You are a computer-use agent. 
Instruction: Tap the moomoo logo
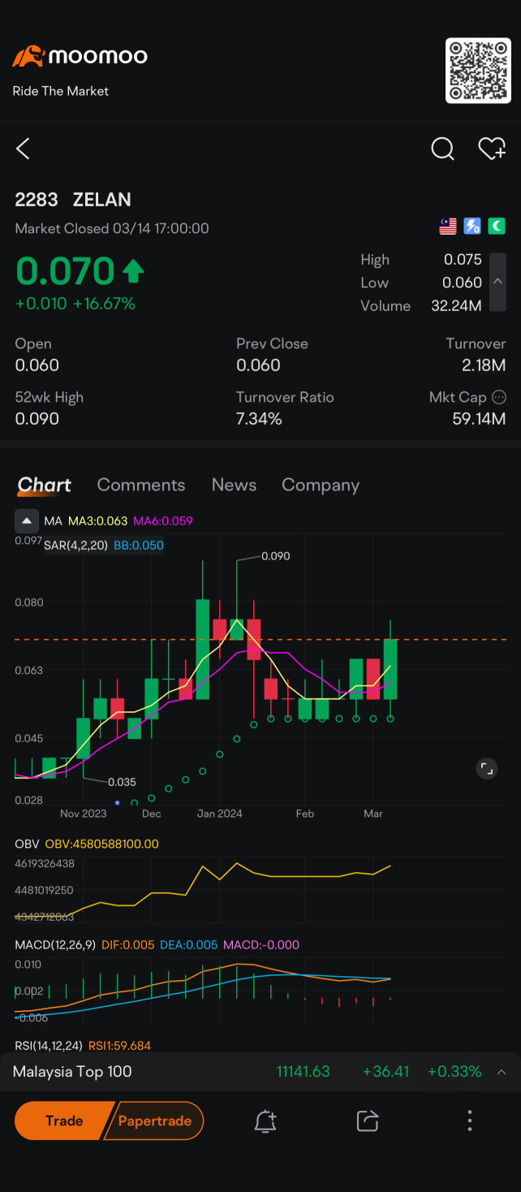tap(80, 56)
